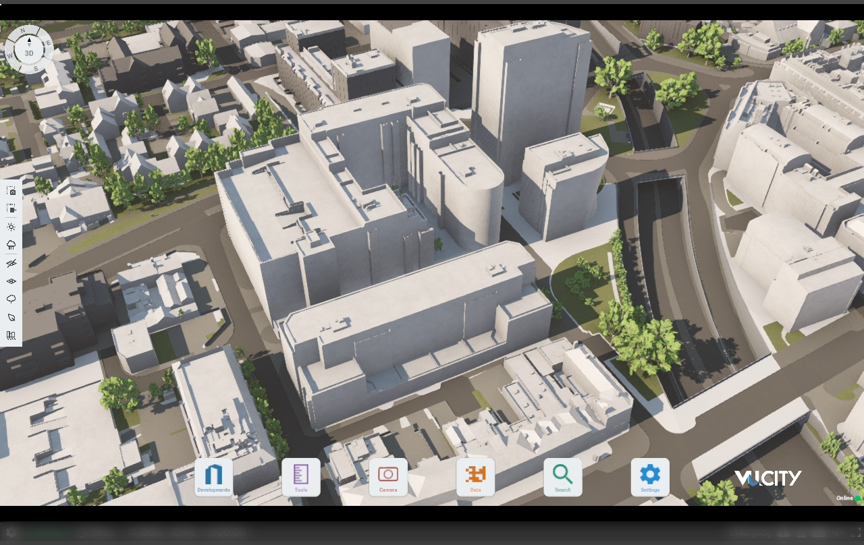Image resolution: width=864 pixels, height=545 pixels.
Task: Toggle the leaf vegetation icon
Action: [x=11, y=317]
